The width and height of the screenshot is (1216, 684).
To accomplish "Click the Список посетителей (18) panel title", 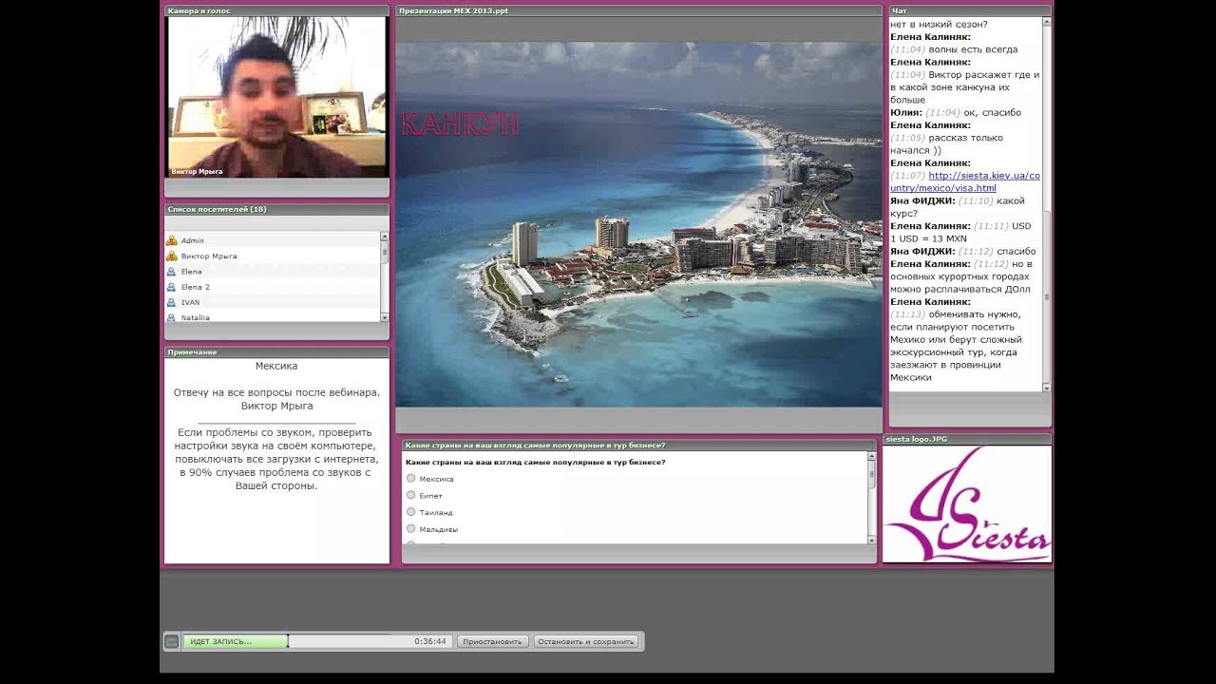I will (x=217, y=209).
